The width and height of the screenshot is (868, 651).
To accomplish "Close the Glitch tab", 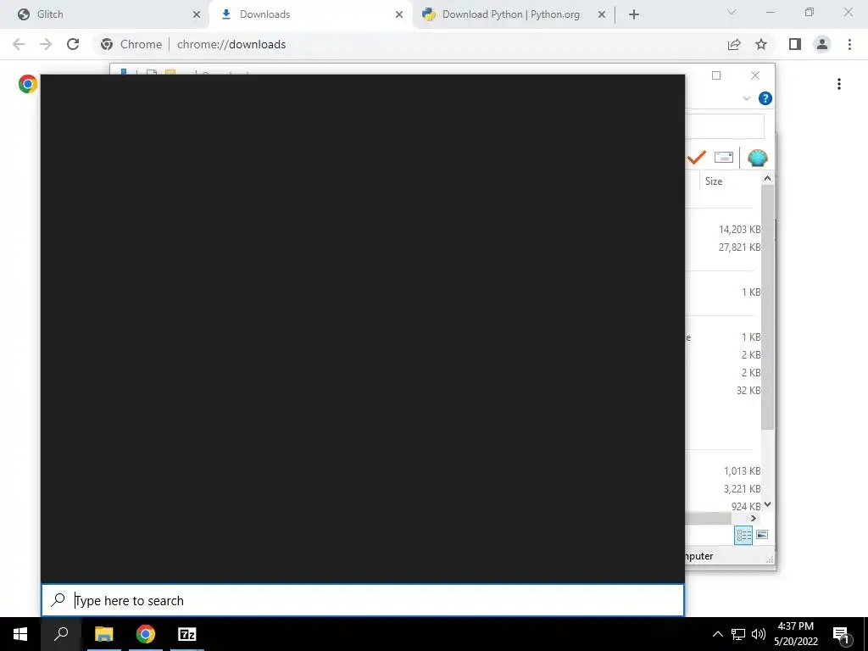I will (196, 15).
